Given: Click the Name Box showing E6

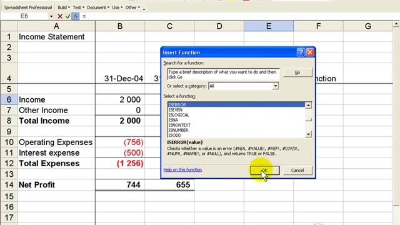Looking at the screenshot, I should [x=24, y=16].
